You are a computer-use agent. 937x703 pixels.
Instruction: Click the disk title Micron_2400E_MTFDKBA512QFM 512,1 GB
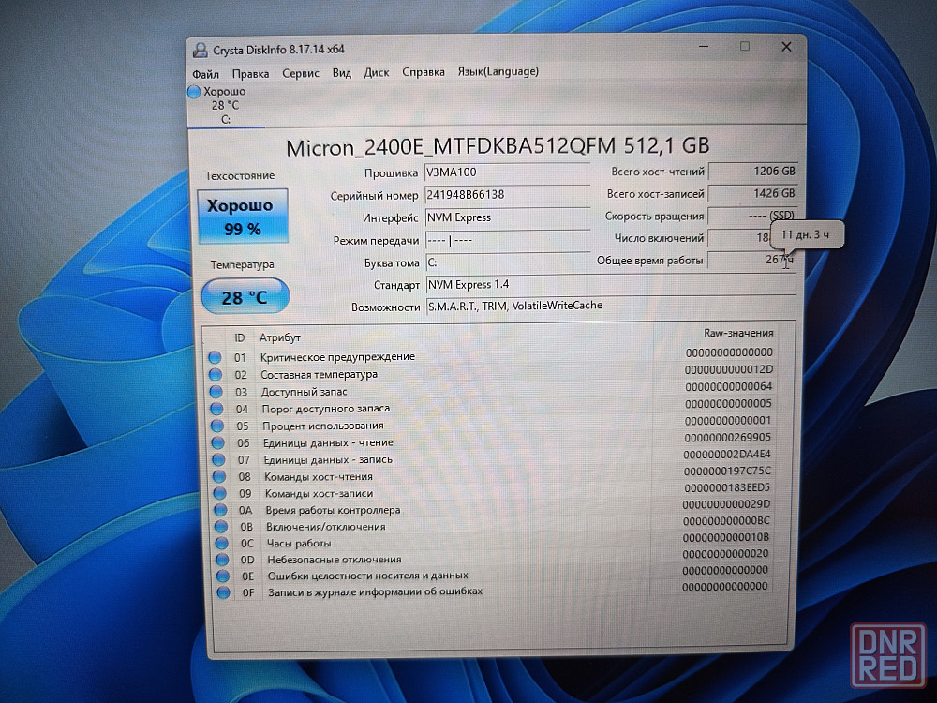click(x=498, y=146)
